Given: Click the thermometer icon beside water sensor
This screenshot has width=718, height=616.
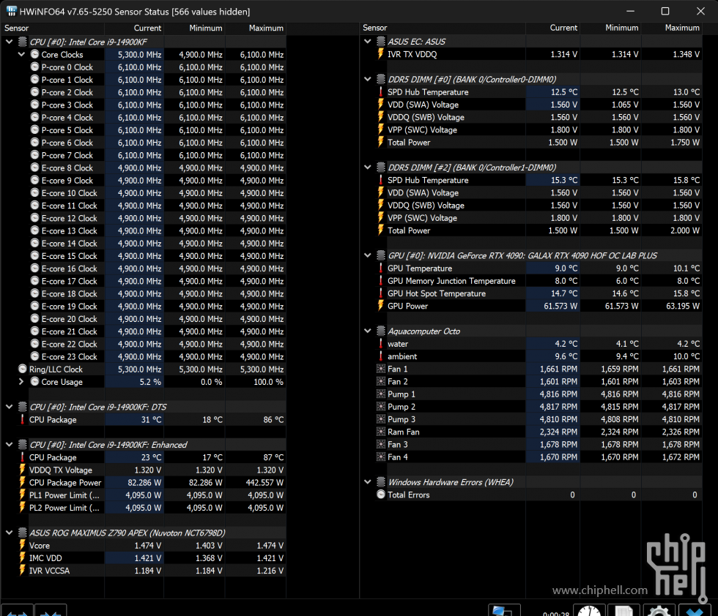Looking at the screenshot, I should click(x=380, y=343).
